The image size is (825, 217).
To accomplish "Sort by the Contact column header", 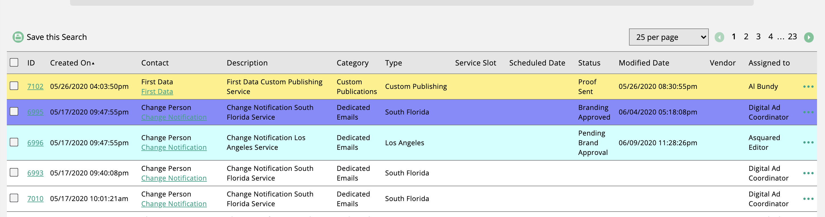I will pos(155,63).
